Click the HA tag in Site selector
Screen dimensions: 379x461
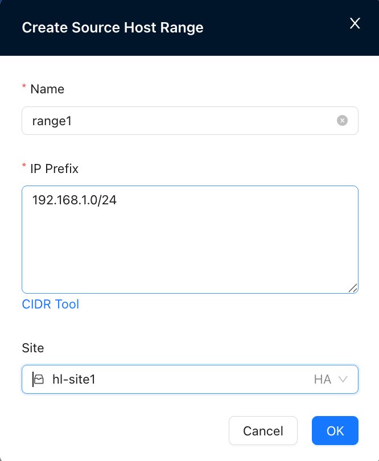(x=323, y=379)
